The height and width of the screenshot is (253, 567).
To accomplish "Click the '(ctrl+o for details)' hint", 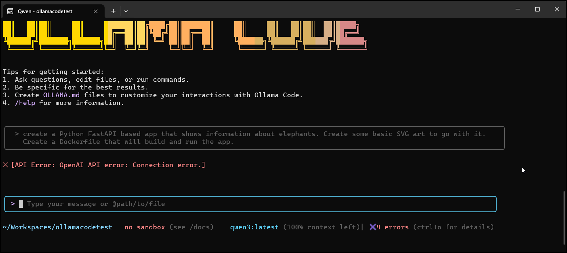I will pyautogui.click(x=453, y=227).
